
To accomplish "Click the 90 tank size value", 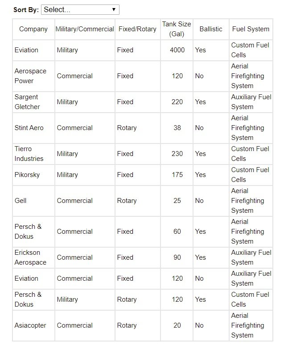I will pos(177,257).
